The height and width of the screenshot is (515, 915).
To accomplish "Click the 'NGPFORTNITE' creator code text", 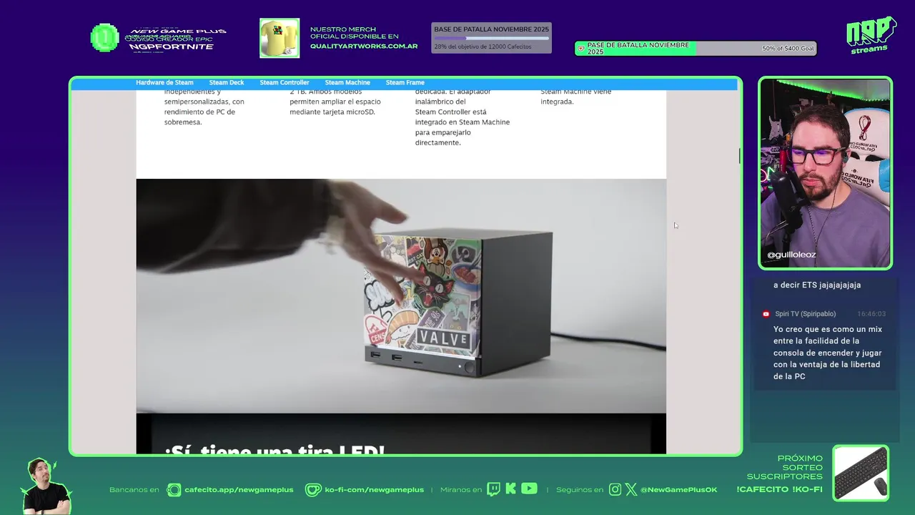I will [x=171, y=46].
